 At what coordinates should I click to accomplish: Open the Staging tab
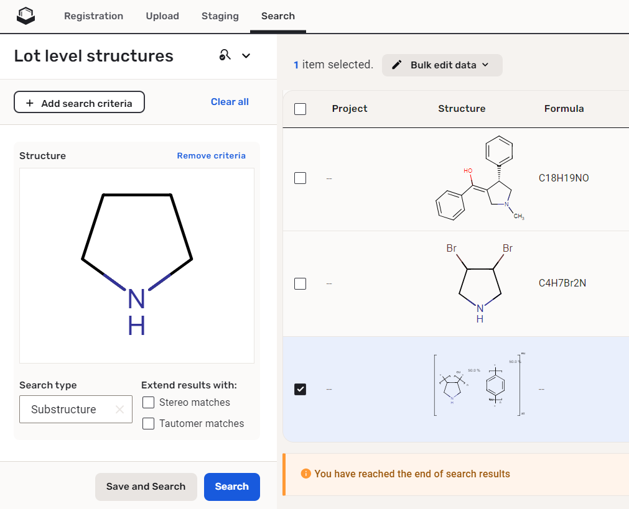point(220,16)
